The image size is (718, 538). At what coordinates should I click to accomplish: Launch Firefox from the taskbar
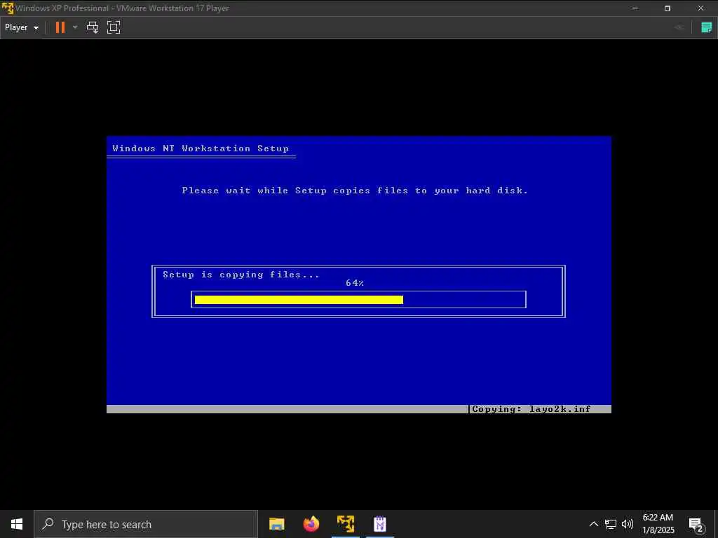(311, 524)
